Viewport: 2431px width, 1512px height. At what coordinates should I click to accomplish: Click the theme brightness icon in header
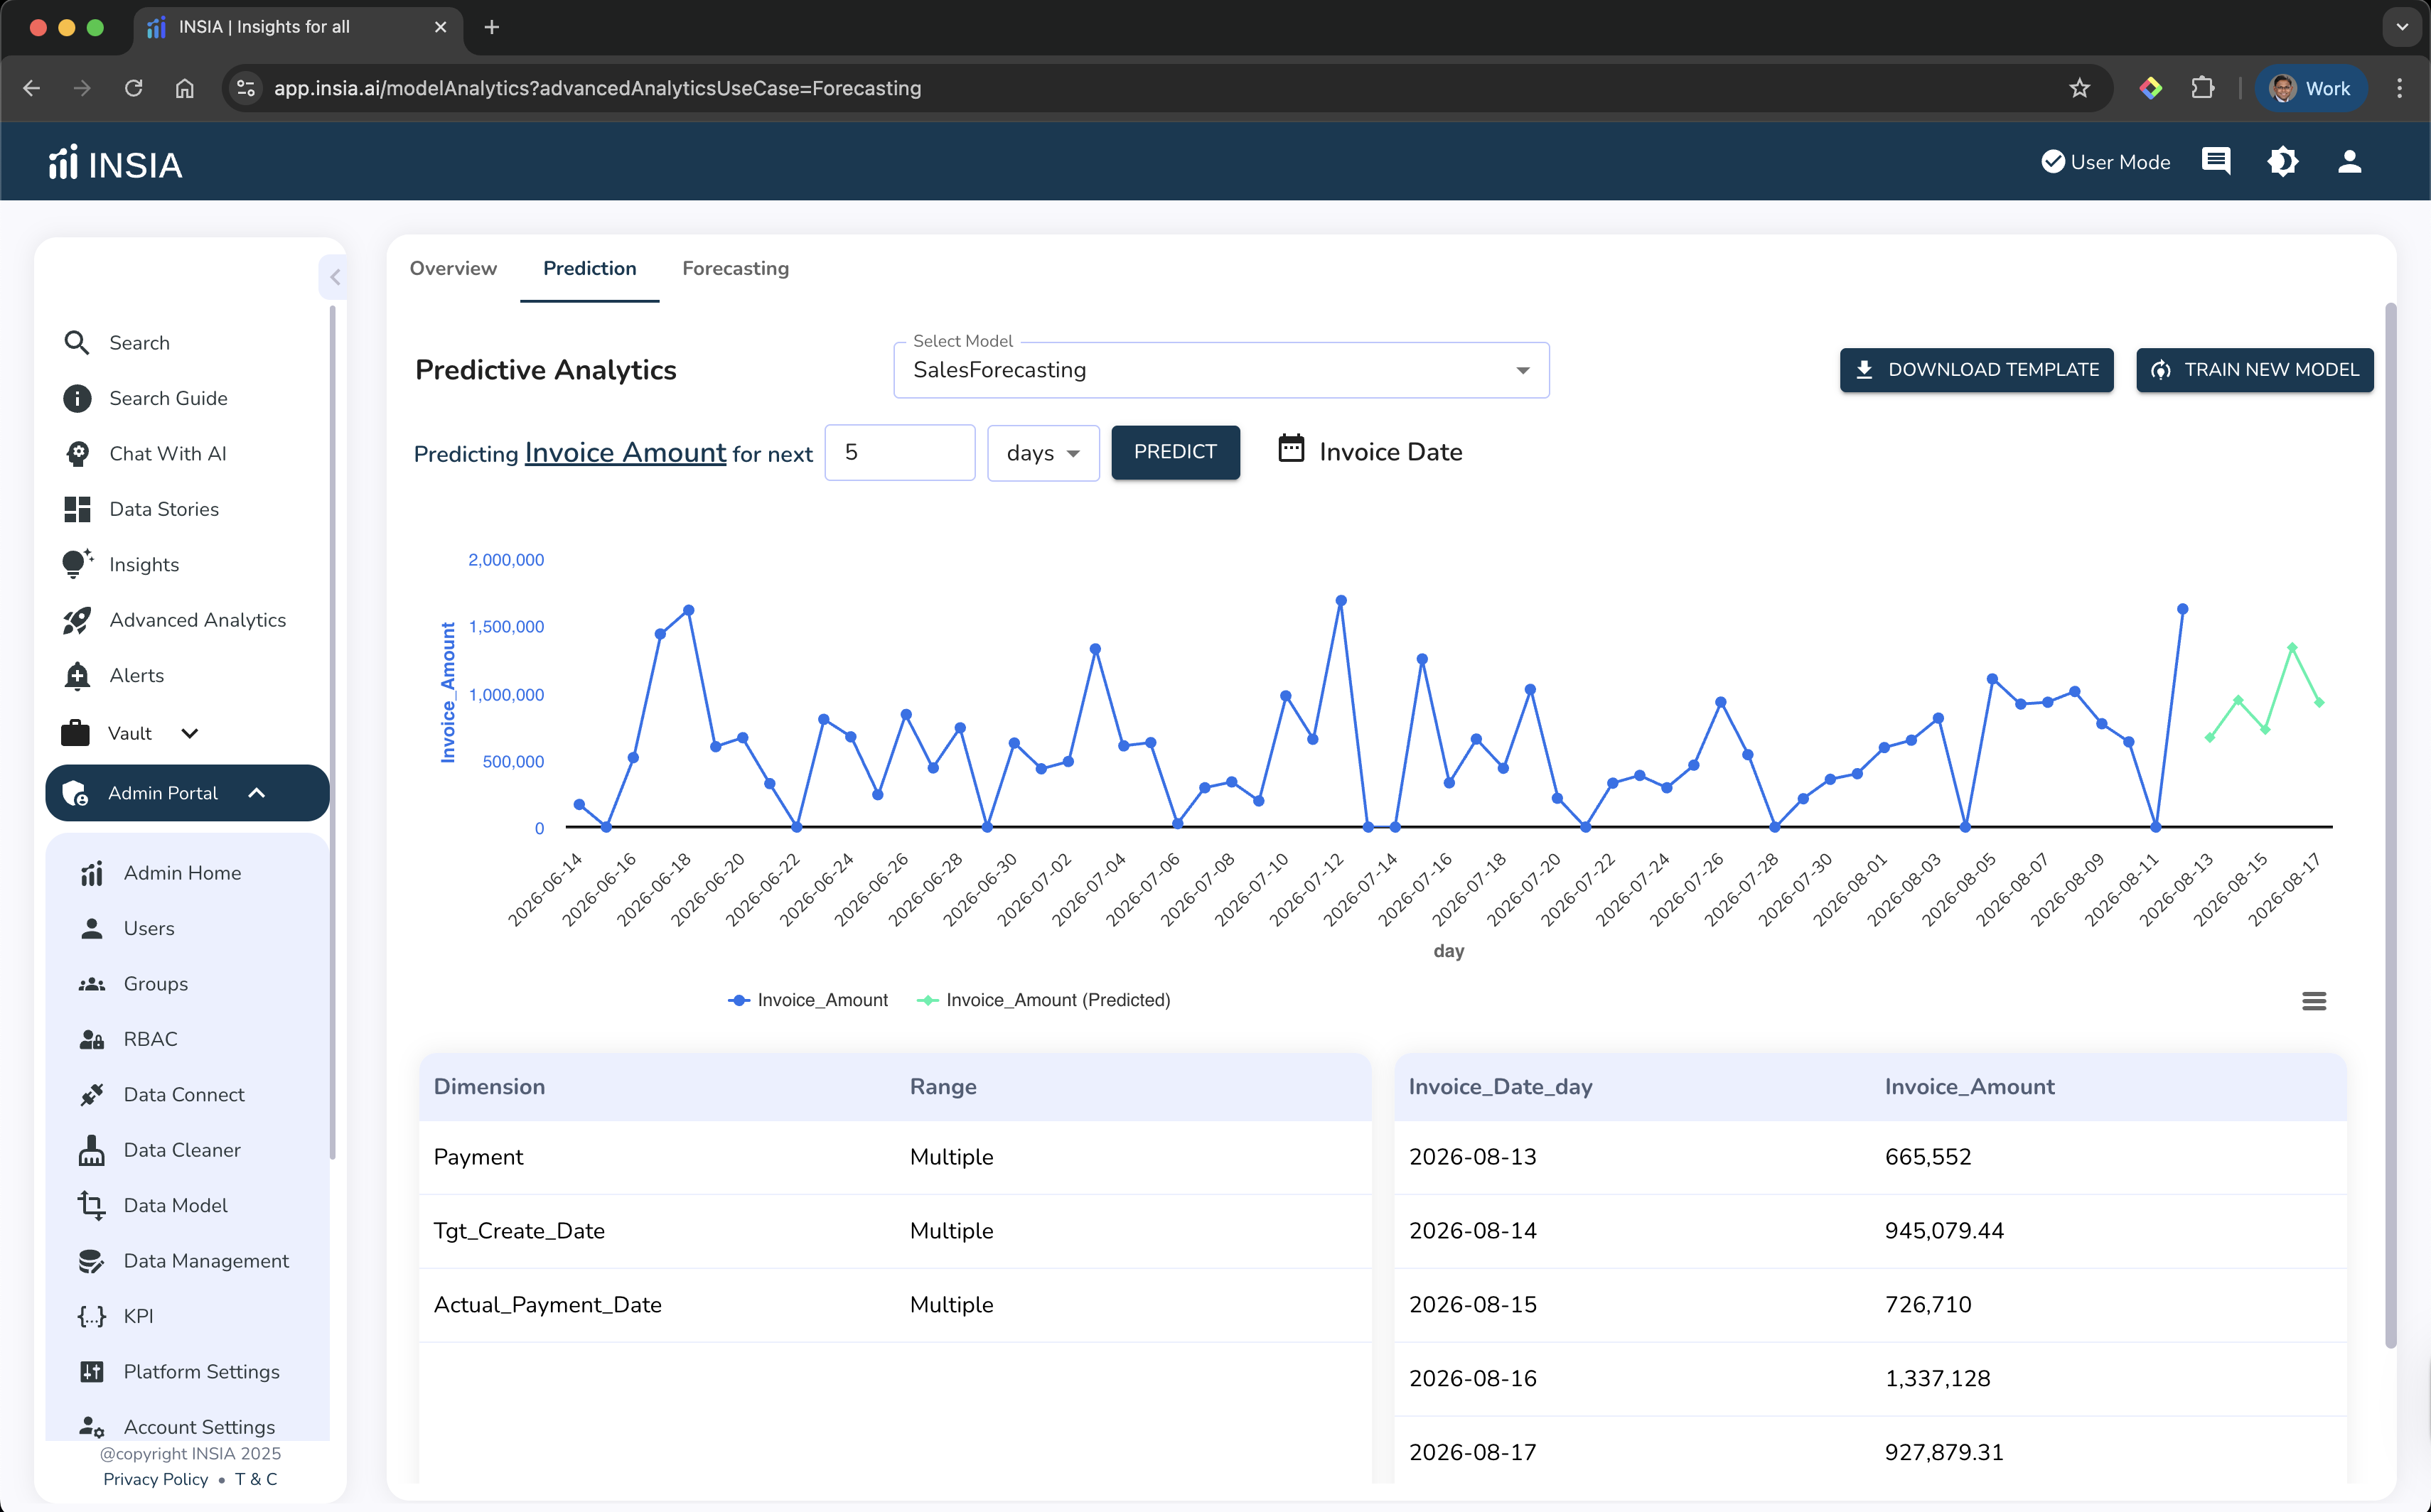tap(2282, 161)
